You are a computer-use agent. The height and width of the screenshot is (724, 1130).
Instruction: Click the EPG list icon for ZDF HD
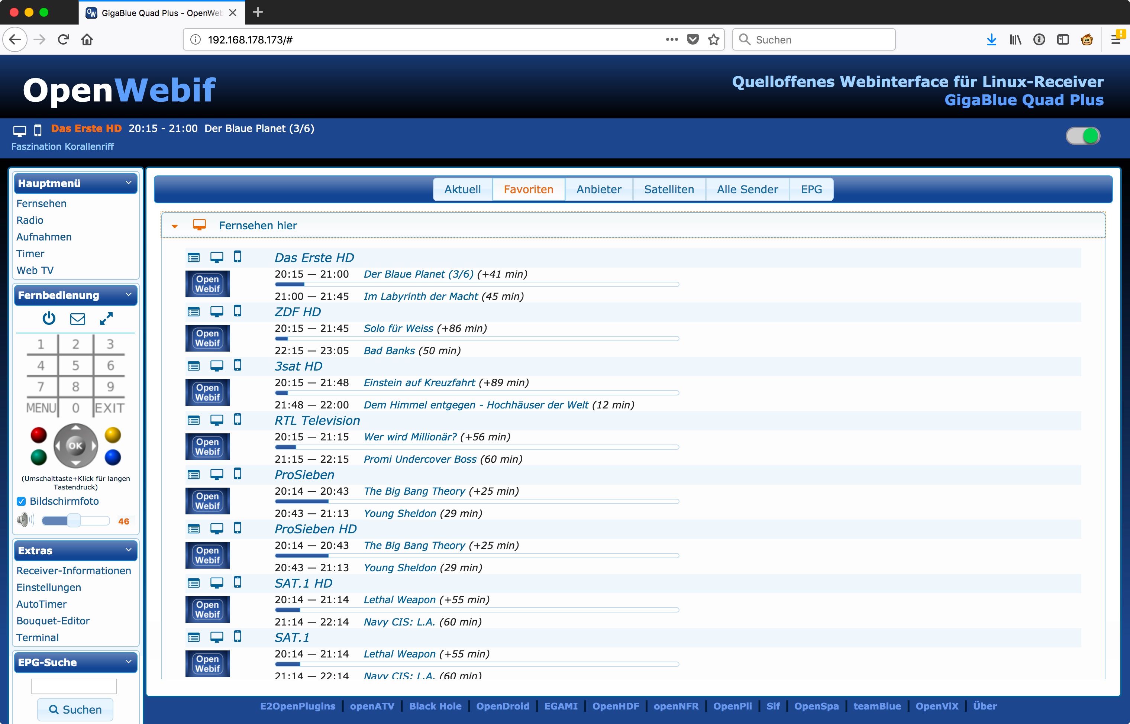click(194, 312)
